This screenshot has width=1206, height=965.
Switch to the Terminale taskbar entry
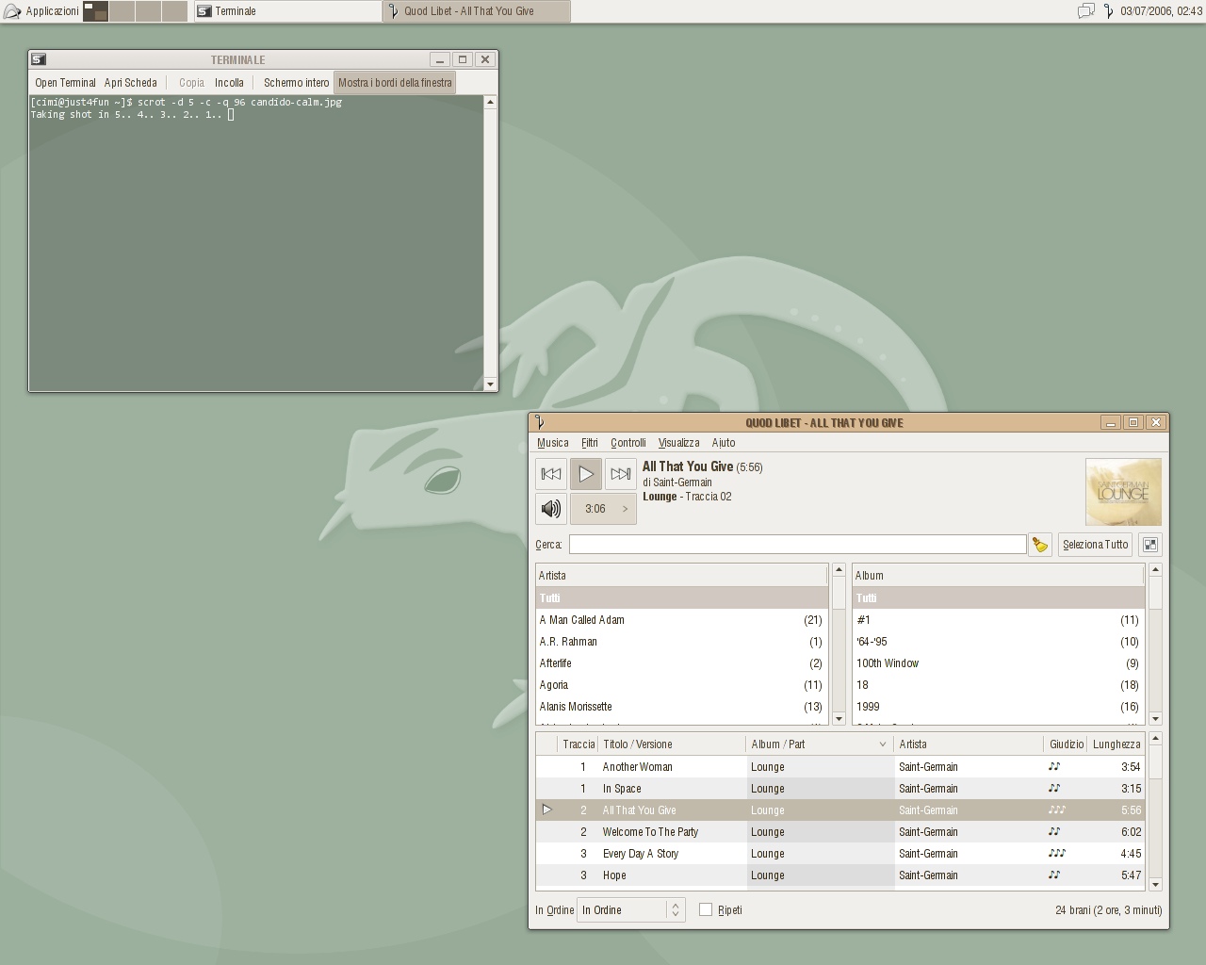pyautogui.click(x=287, y=11)
